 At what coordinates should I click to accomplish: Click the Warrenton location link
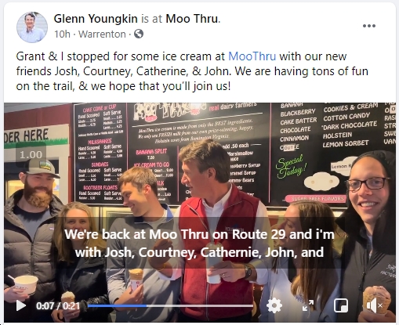point(102,34)
